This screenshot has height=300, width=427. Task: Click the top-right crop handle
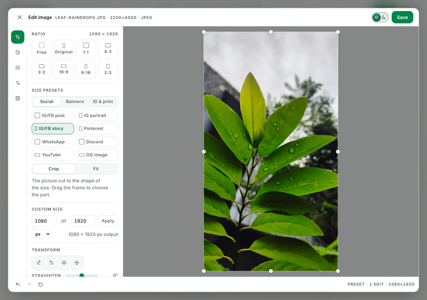coord(338,32)
